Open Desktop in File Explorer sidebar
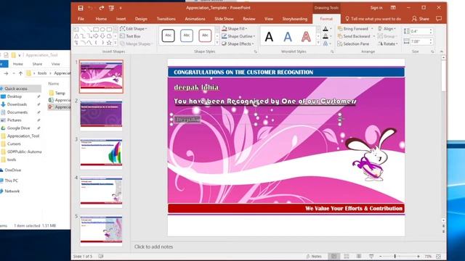The image size is (465, 261). (15, 96)
